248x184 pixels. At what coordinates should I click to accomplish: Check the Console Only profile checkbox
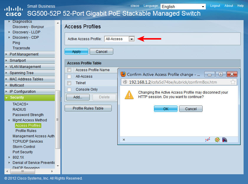[x=69, y=89]
